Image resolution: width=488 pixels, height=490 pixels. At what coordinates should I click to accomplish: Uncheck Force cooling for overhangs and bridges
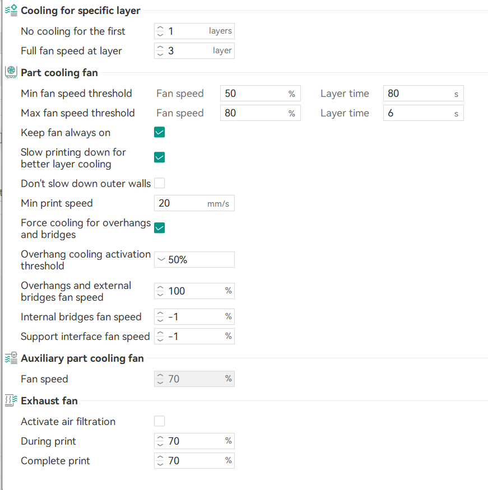(x=160, y=228)
